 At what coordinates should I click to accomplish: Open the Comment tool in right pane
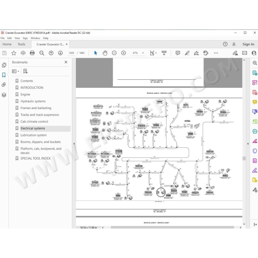[255, 102]
